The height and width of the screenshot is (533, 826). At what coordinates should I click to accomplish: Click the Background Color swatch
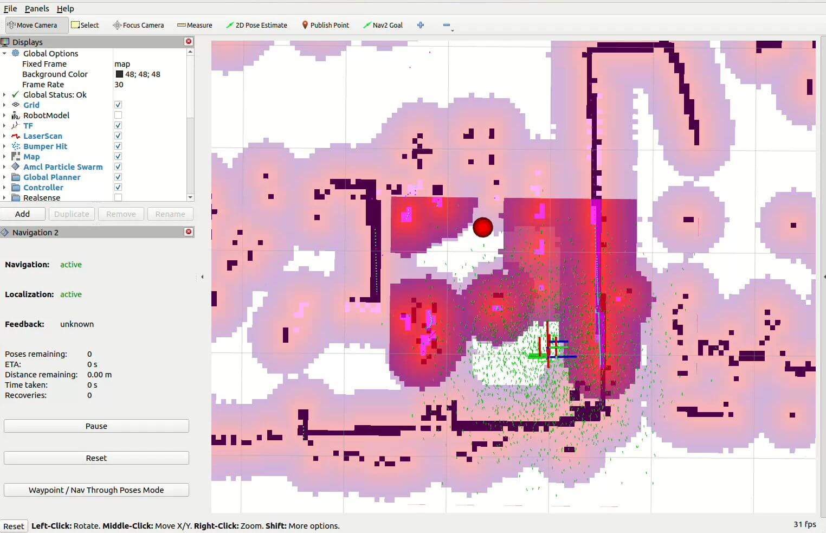[119, 74]
